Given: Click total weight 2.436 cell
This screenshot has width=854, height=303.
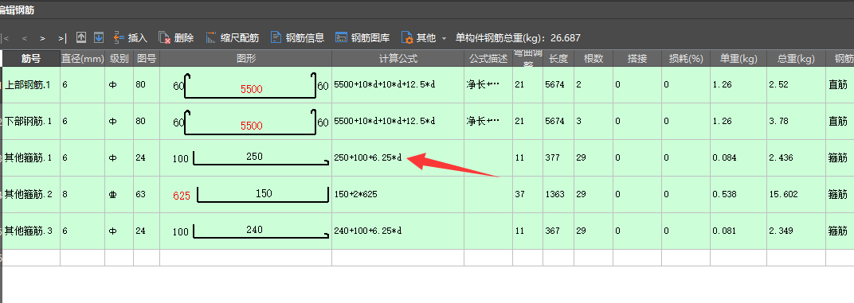Looking at the screenshot, I should (796, 157).
